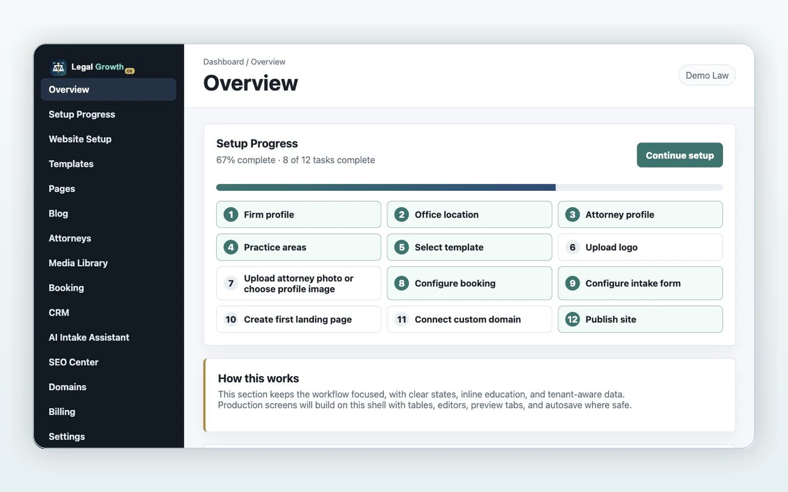Click the Legal Growth scales logo icon
Viewport: 788px width, 492px height.
coord(59,67)
